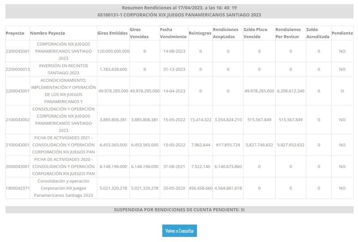Select the Rendiciones Aceptadas column header
This screenshot has width=358, height=242.
point(227,33)
